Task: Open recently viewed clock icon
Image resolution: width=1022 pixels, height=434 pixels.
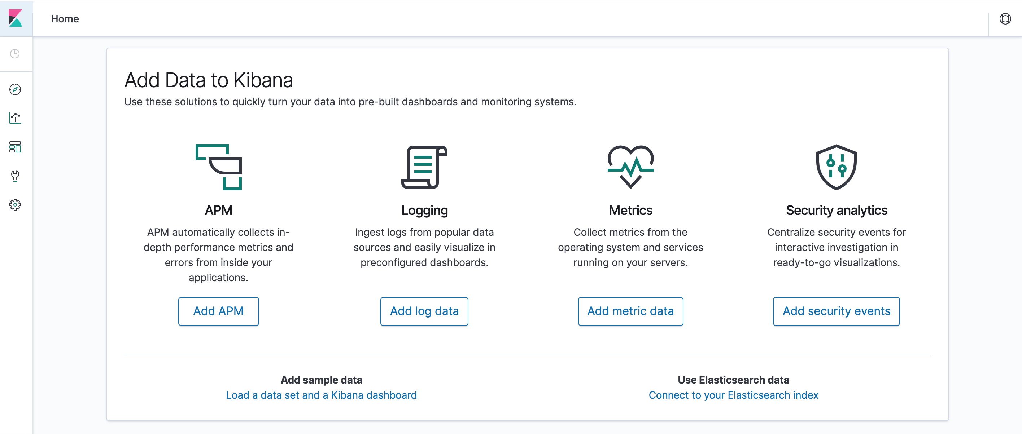Action: point(15,53)
